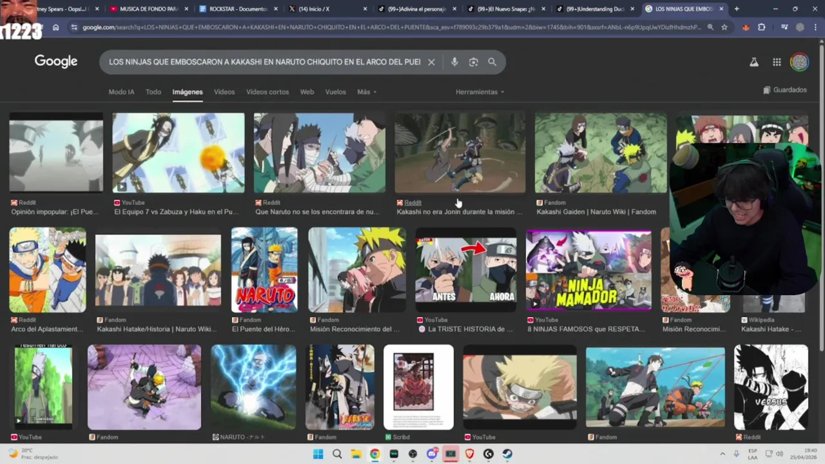This screenshot has height=464, width=825.
Task: Open File Explorer from the taskbar
Action: click(356, 454)
